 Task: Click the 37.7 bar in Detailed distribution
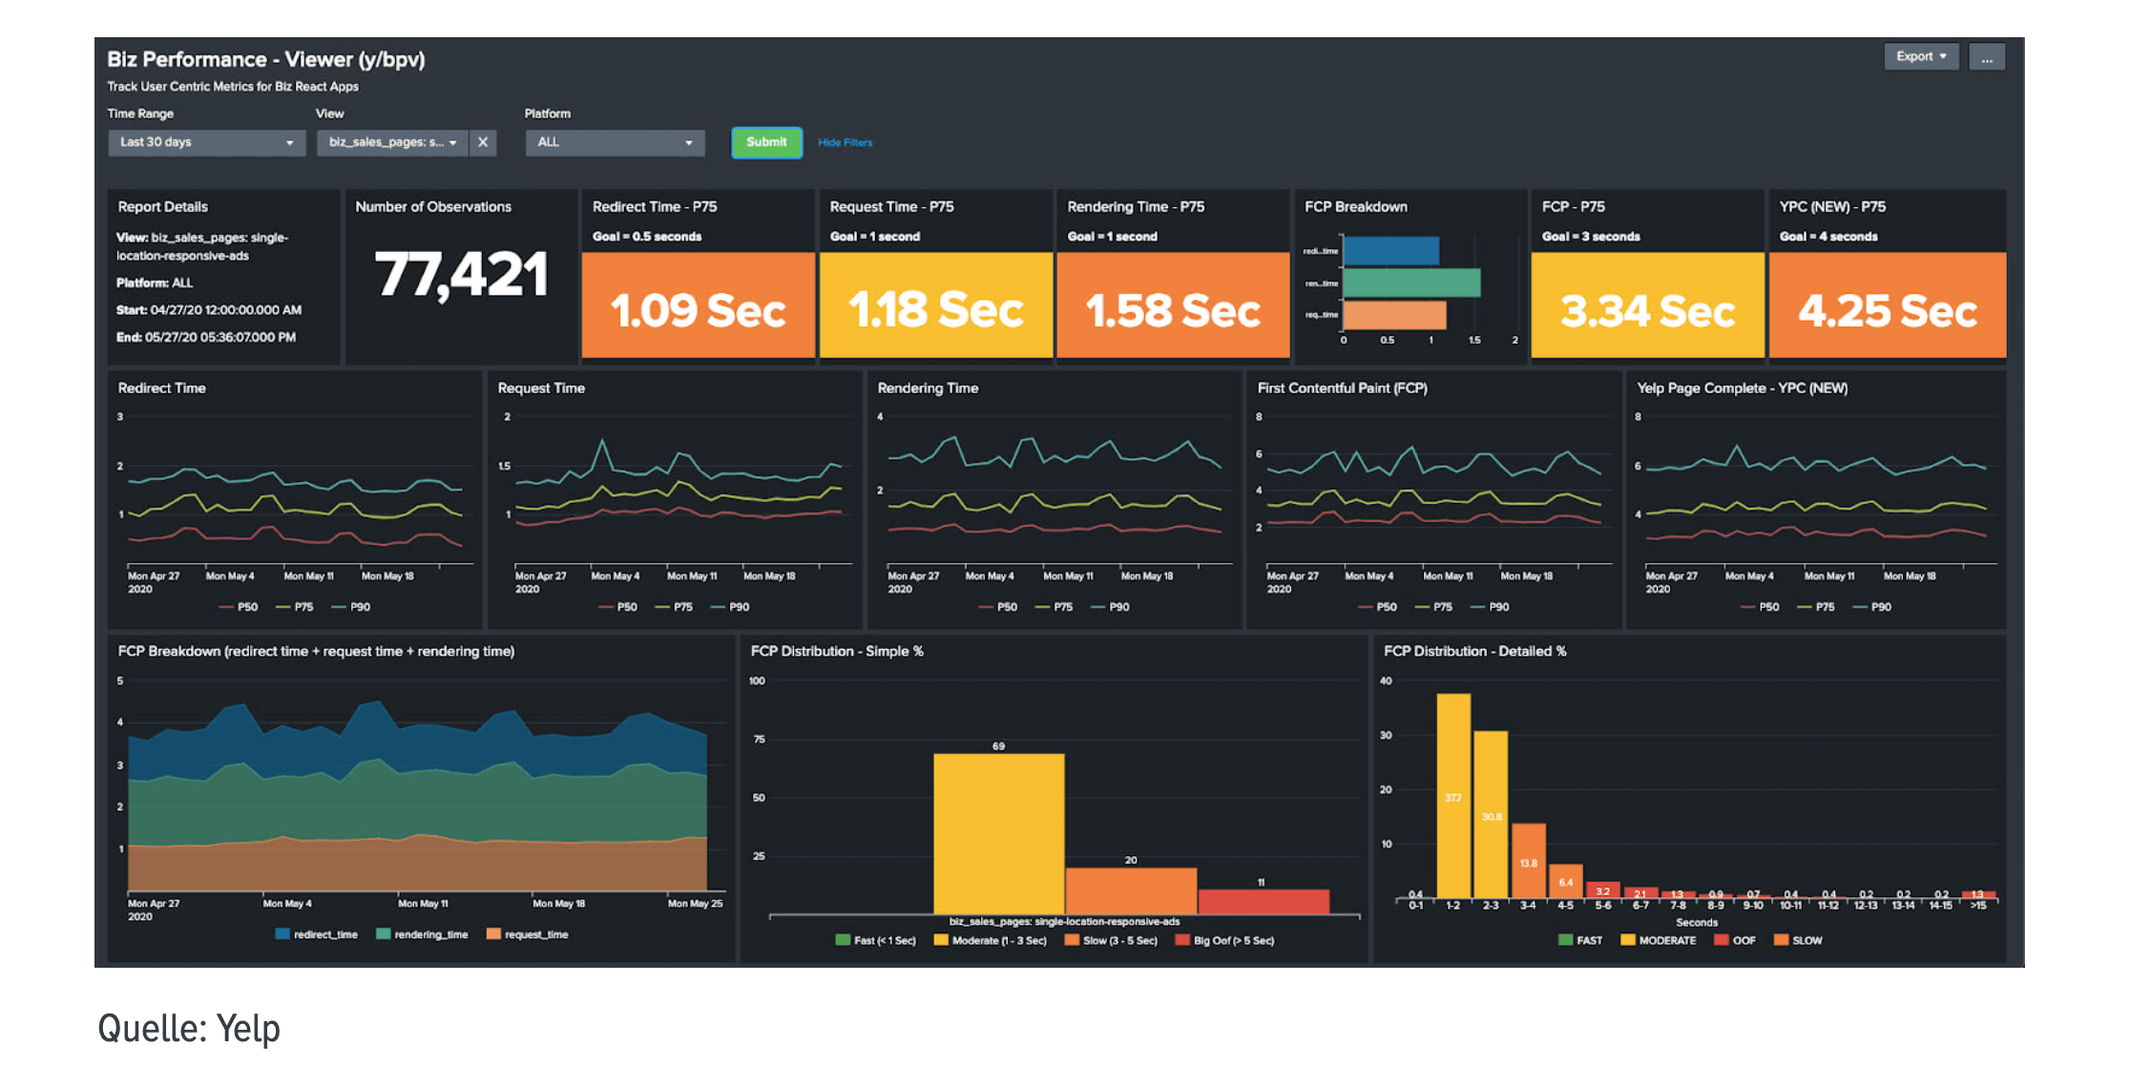[x=1453, y=796]
